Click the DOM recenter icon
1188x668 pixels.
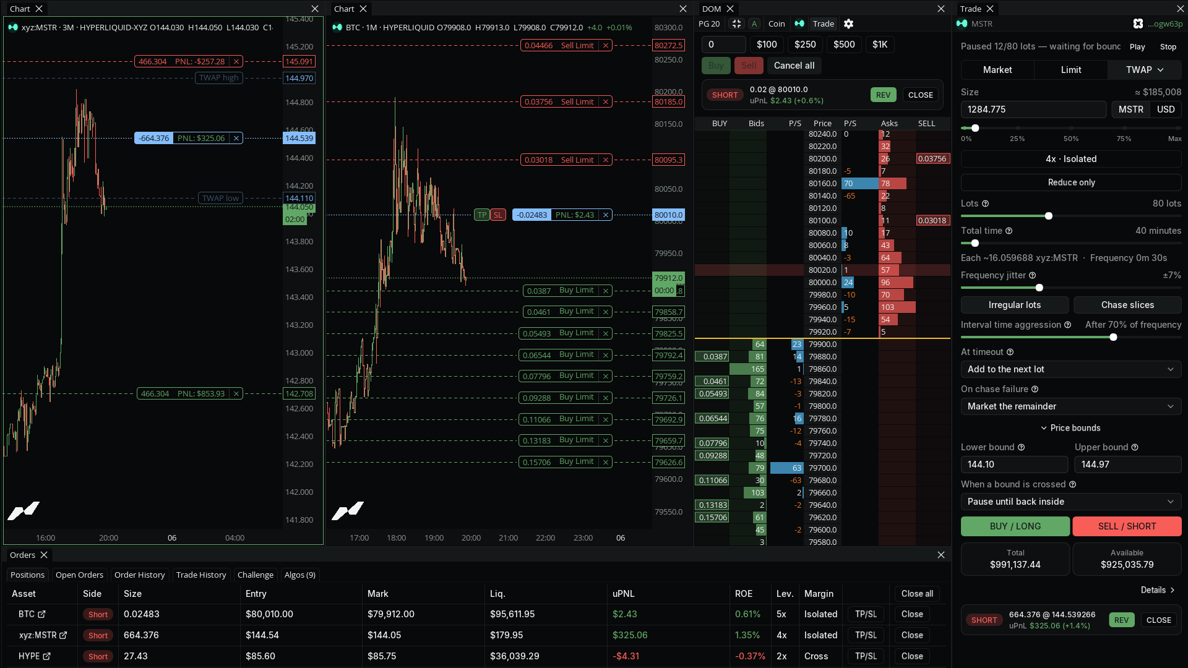click(736, 24)
